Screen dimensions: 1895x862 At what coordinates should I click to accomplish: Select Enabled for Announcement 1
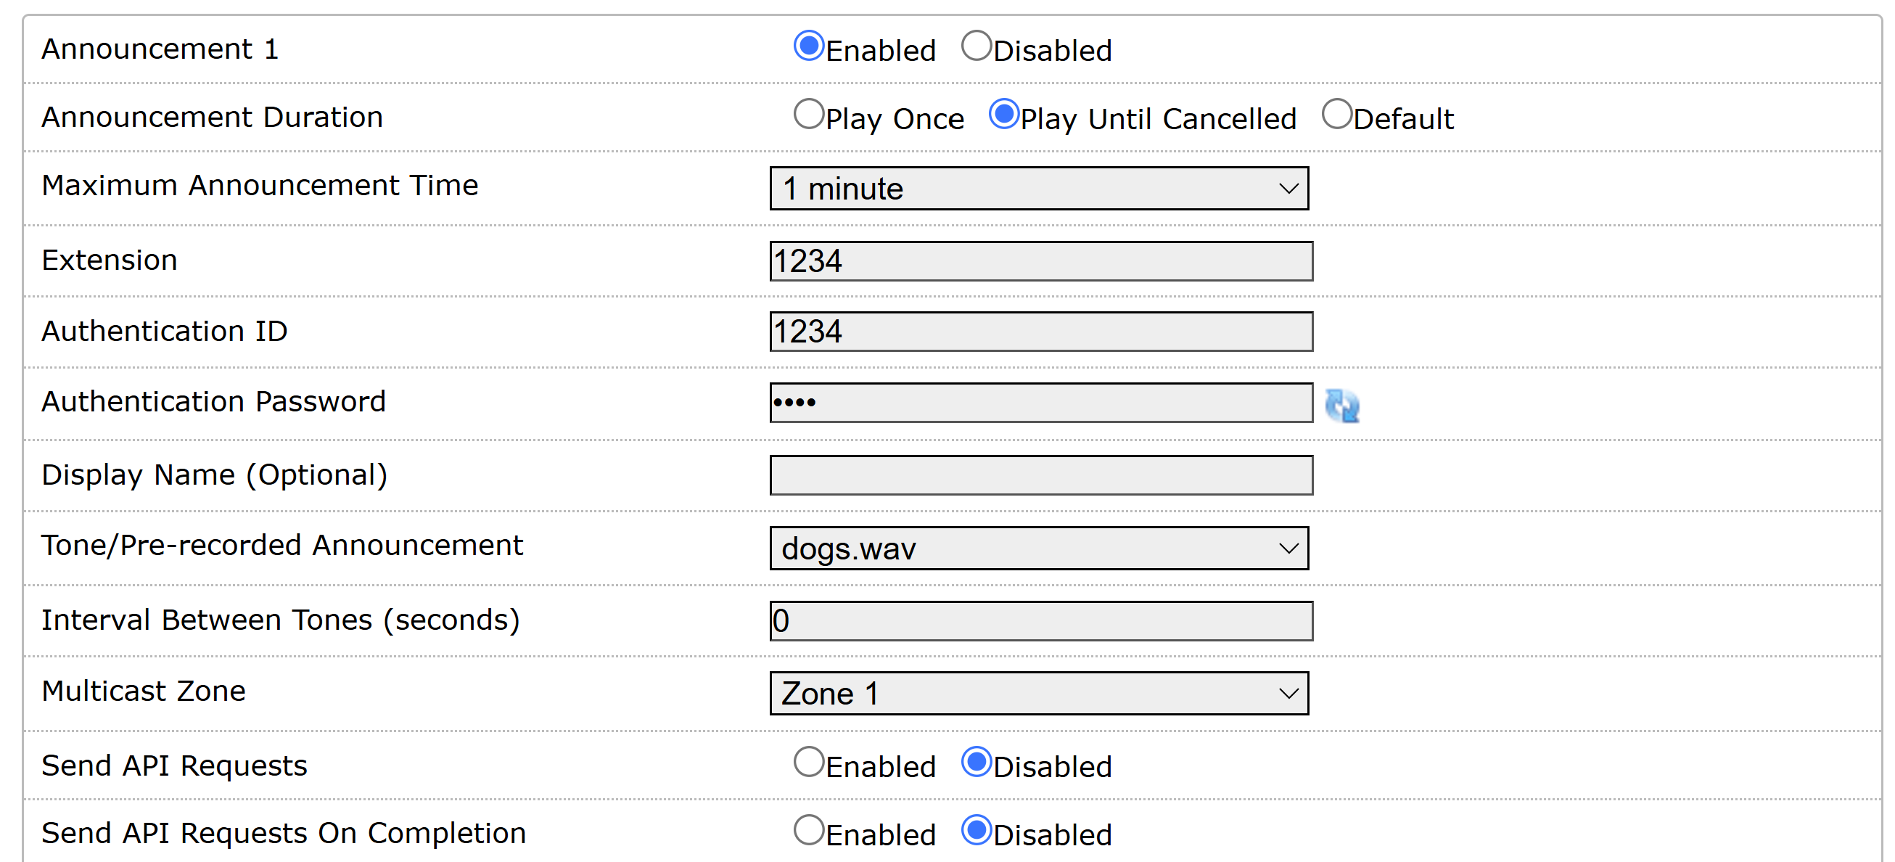coord(808,46)
